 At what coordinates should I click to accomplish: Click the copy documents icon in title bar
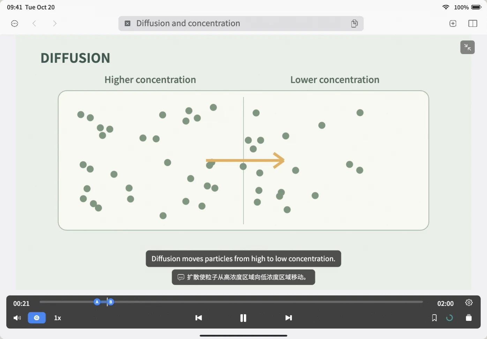tap(354, 23)
